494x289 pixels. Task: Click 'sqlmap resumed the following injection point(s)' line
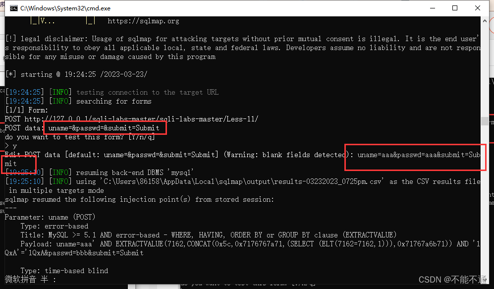click(139, 199)
